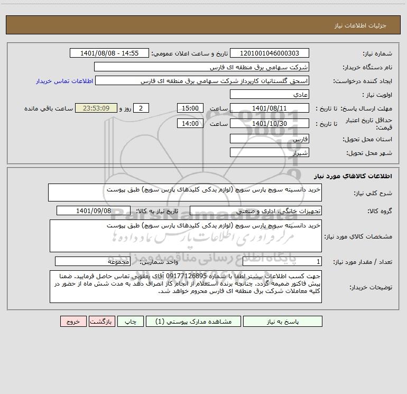Viewport: 407px width, 394px height.
Task: Click the request creator field اسحق گلستانیان
Action: [202, 81]
